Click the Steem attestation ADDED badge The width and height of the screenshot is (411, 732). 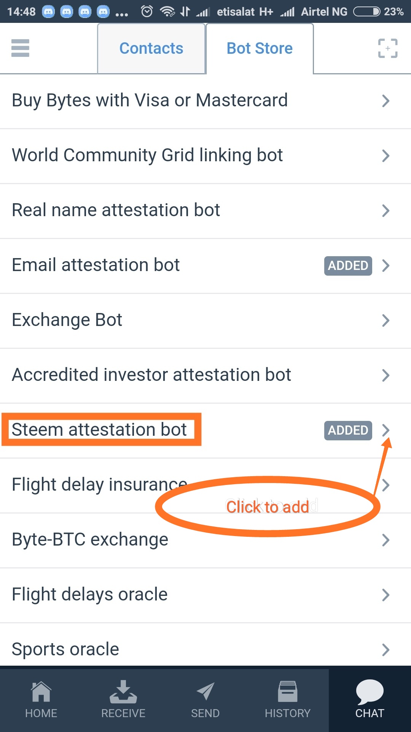[x=348, y=430]
